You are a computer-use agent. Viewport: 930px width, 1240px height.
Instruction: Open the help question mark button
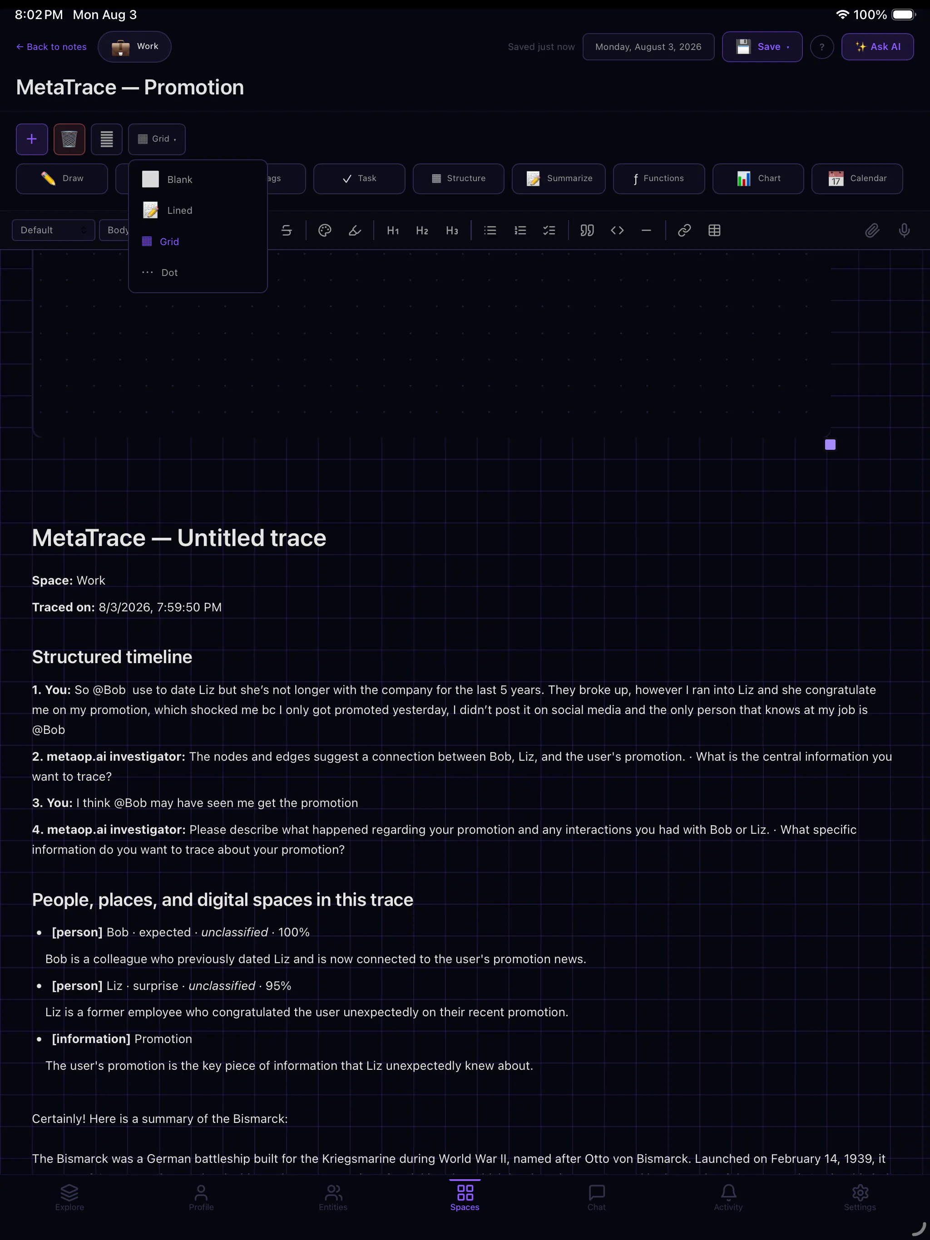point(822,47)
